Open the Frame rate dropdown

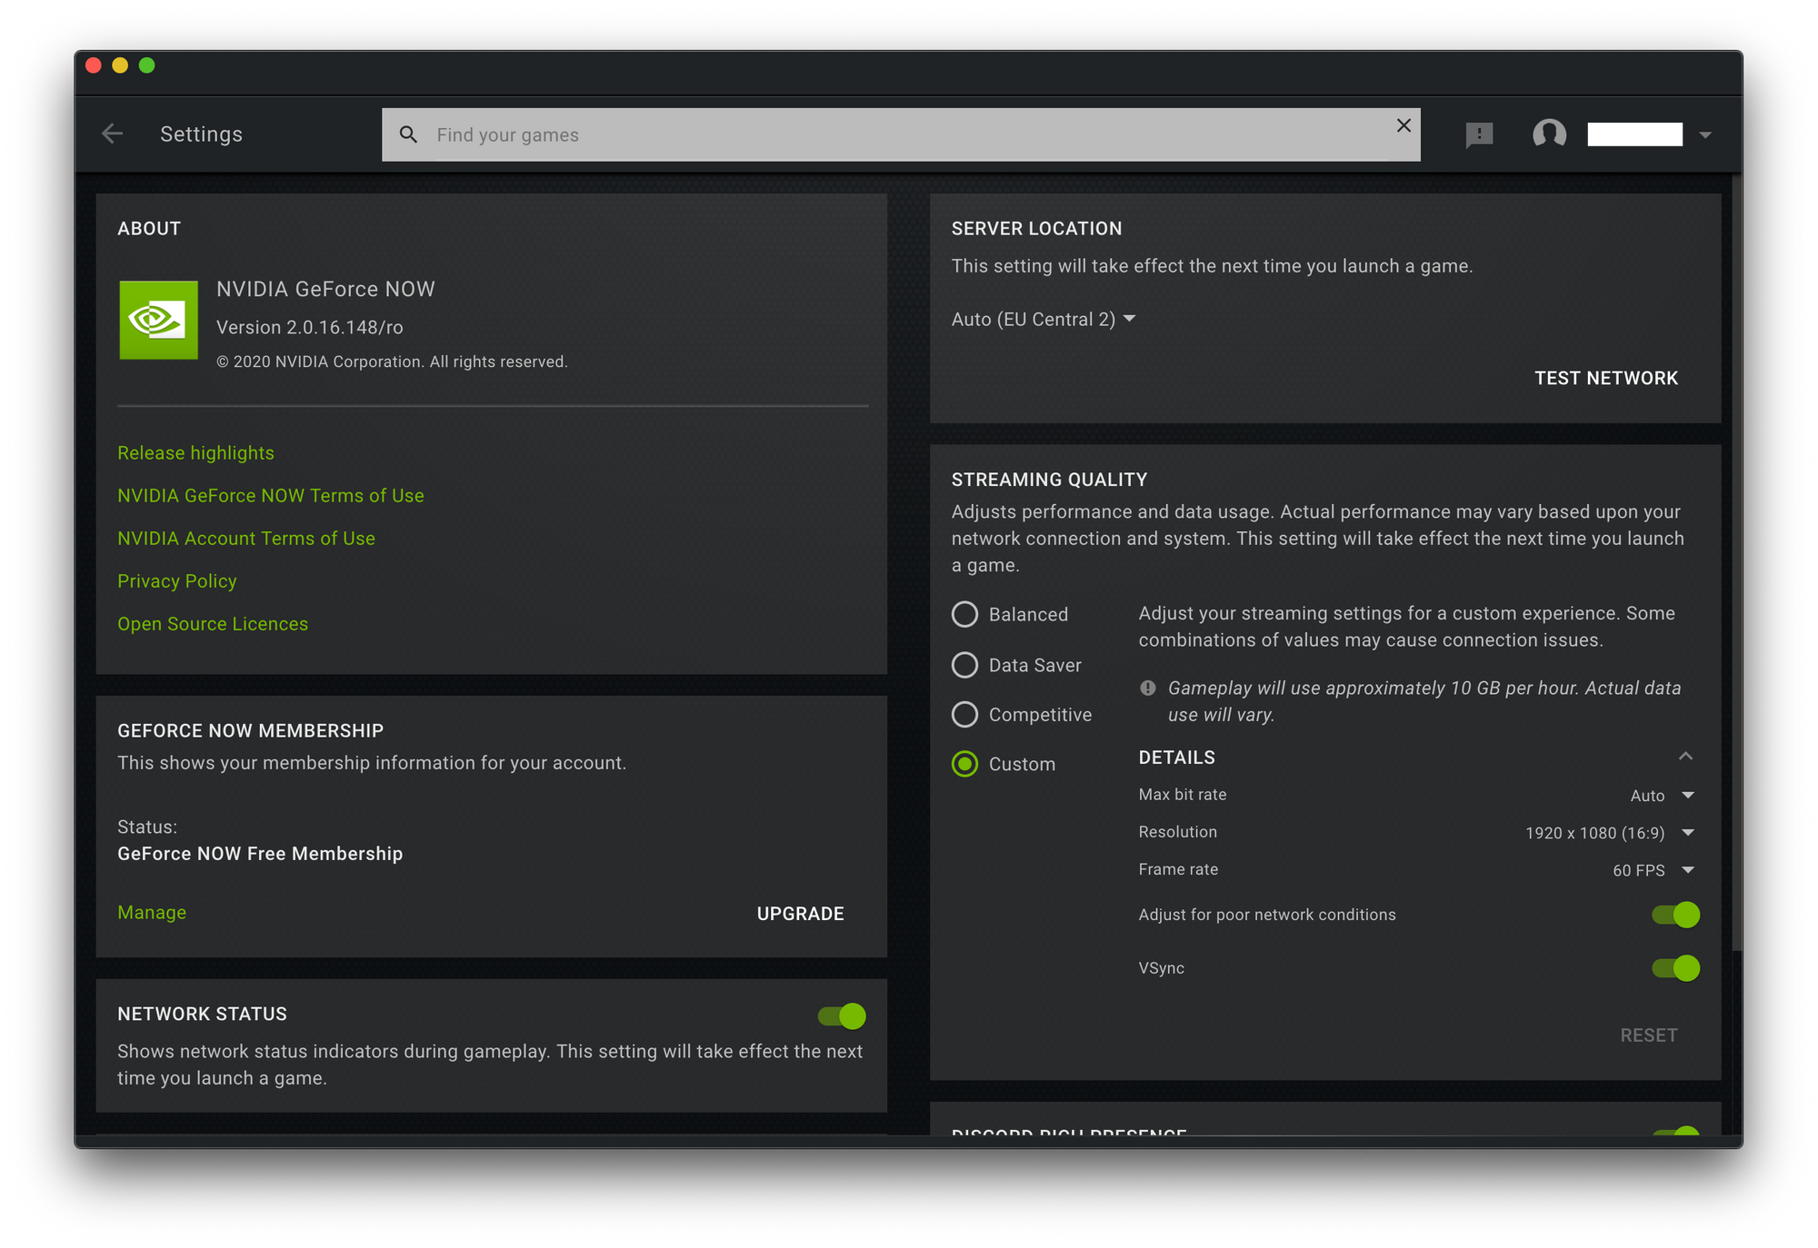[1653, 870]
